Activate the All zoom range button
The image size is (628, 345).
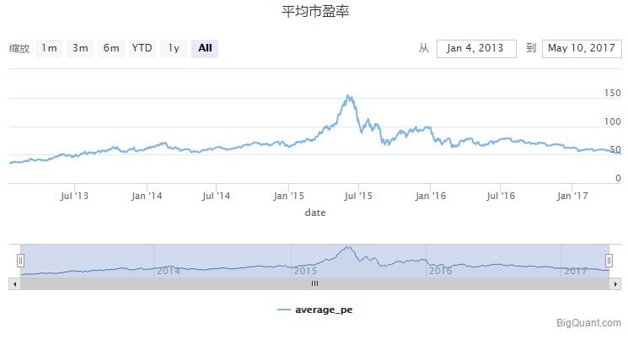coord(205,48)
